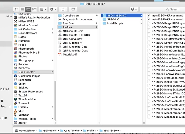Switch to cover flow view
The width and height of the screenshot is (185, 134).
(x=34, y=9)
